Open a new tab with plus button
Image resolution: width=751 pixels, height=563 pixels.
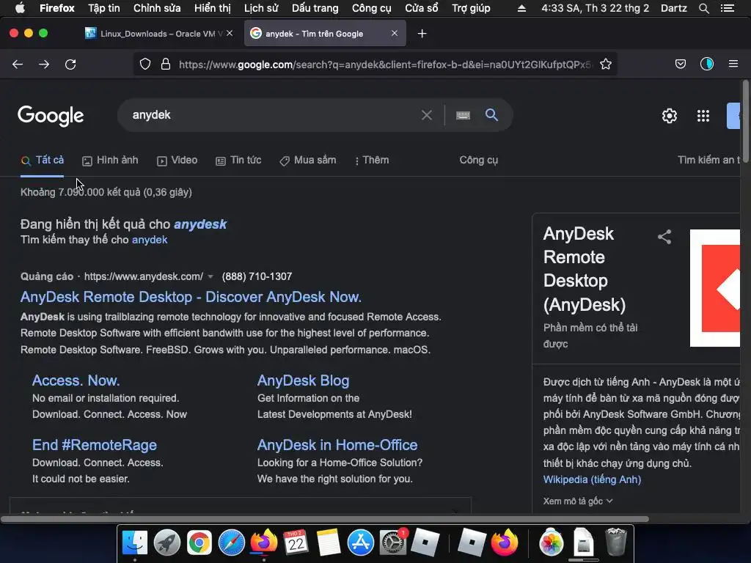[422, 34]
